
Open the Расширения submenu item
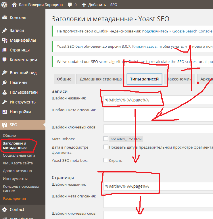pyautogui.click(x=14, y=199)
